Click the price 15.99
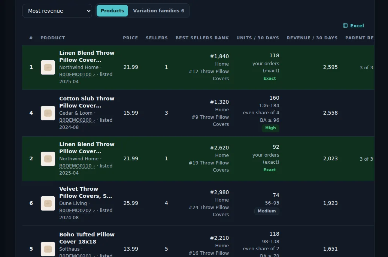Viewport: 388px width, 257px height. (131, 113)
